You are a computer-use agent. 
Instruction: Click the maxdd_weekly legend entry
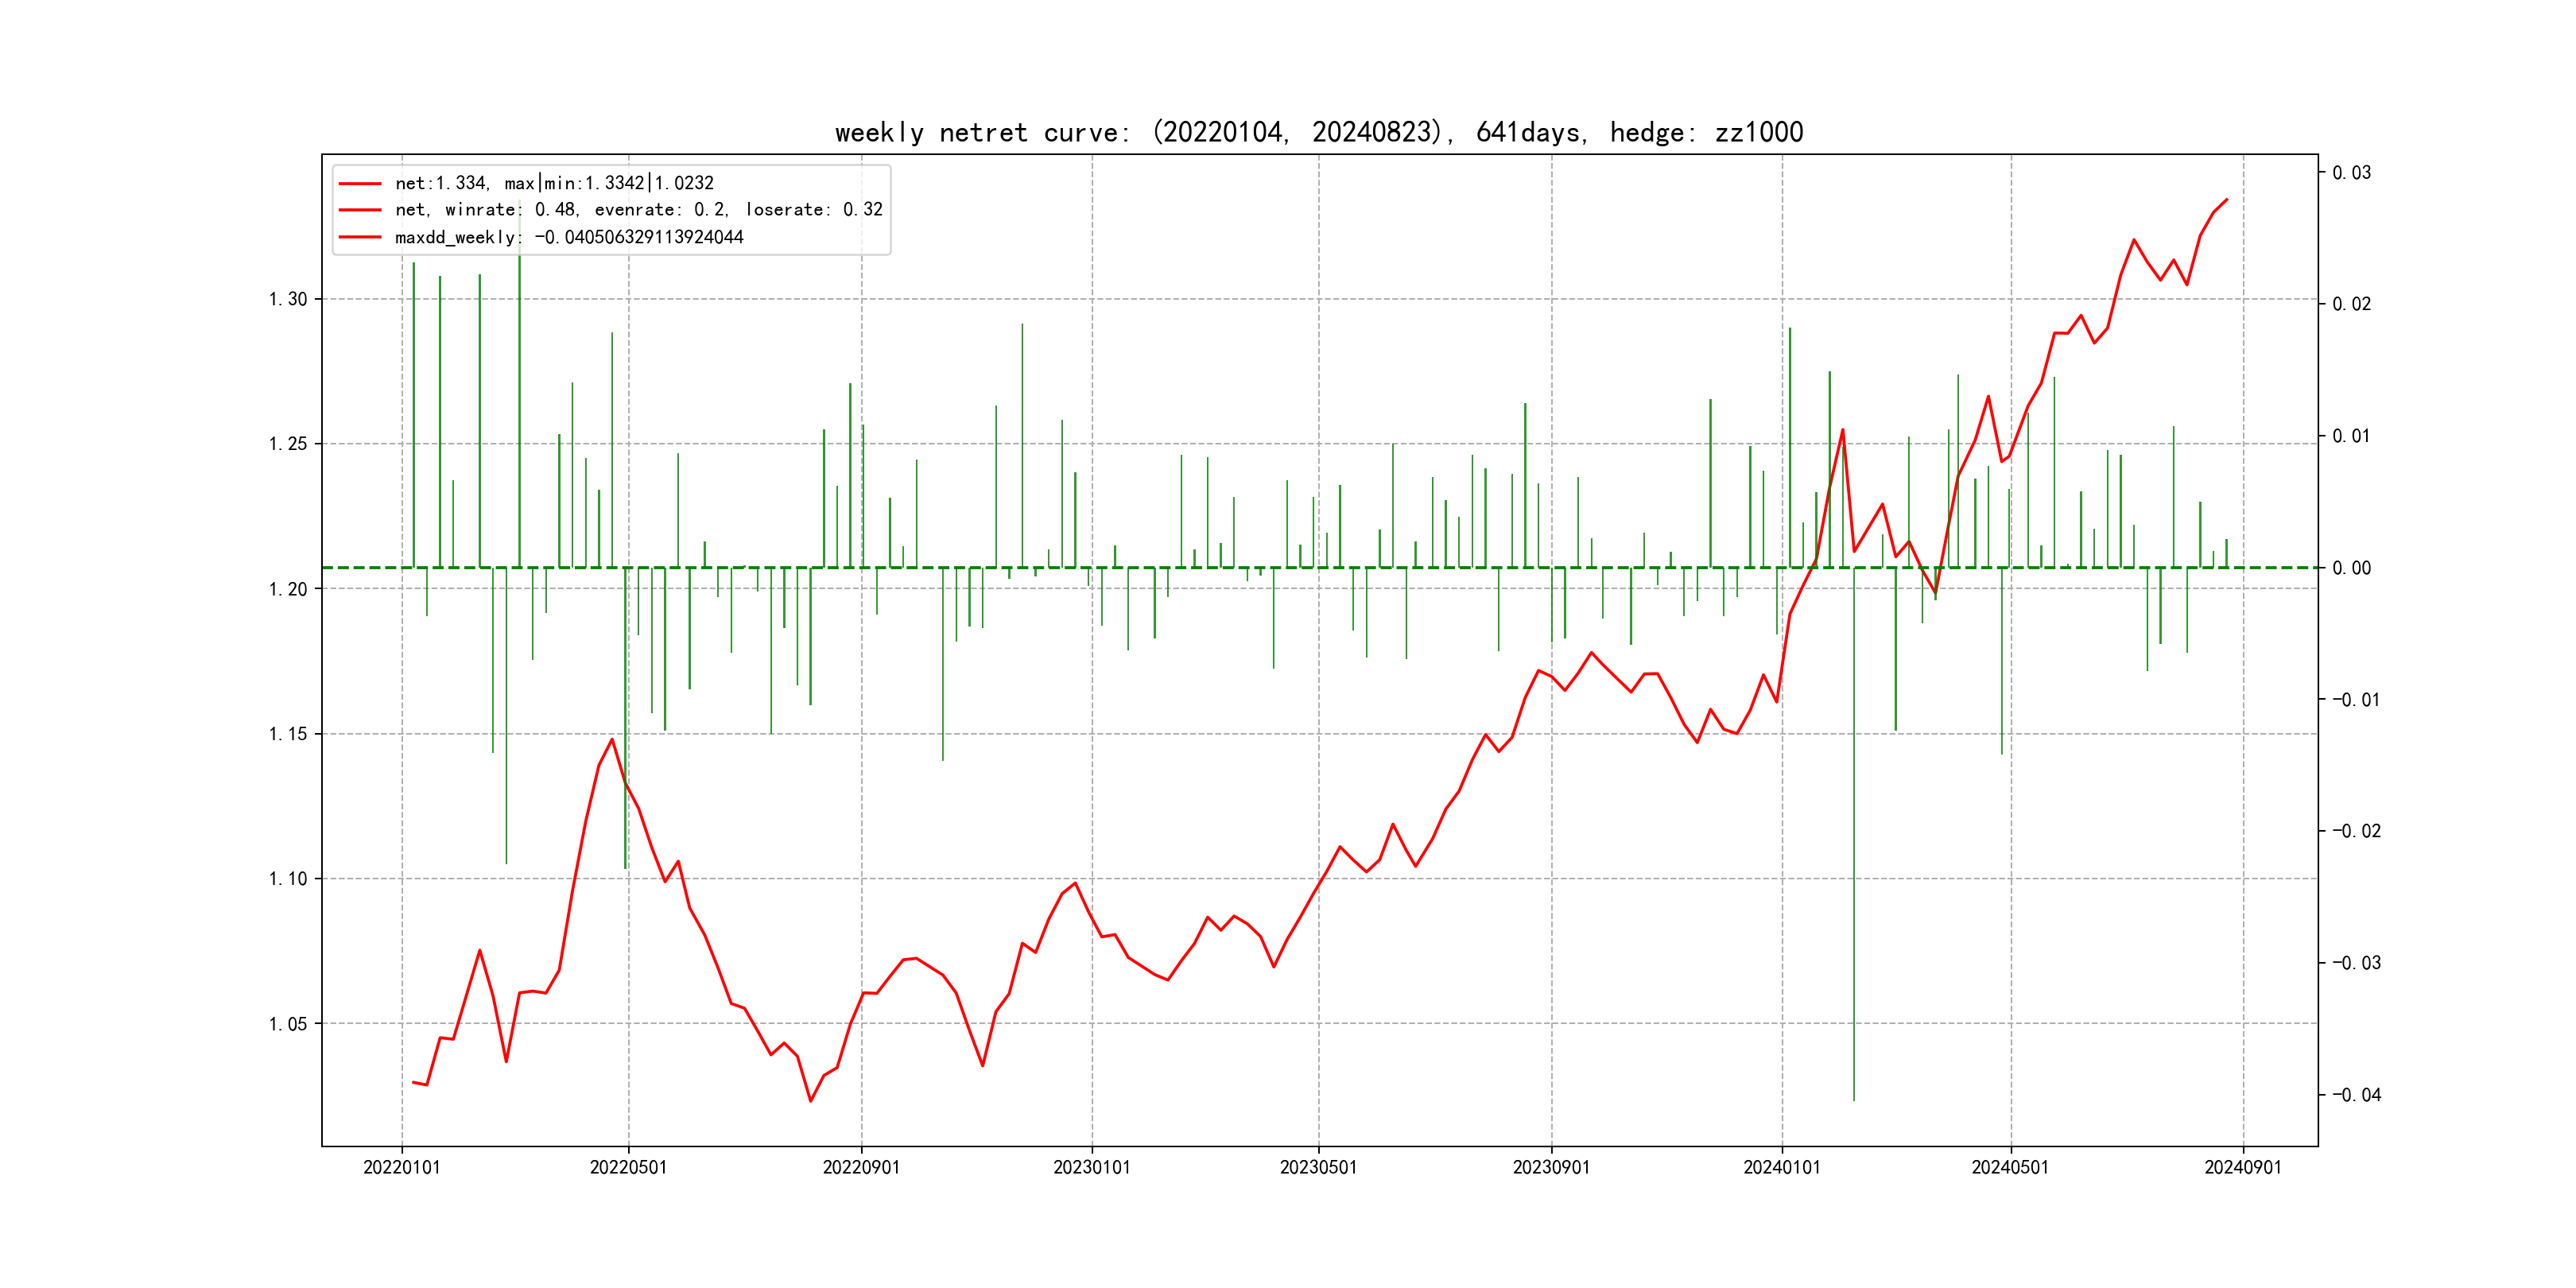pos(568,237)
